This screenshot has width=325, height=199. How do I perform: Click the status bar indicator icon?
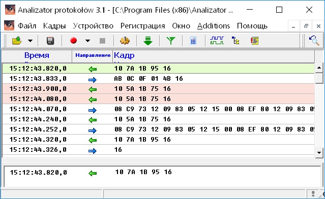click(x=313, y=194)
